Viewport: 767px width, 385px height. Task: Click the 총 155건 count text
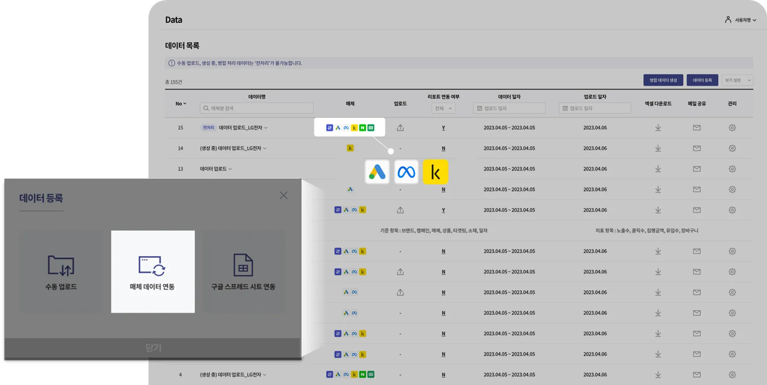pyautogui.click(x=173, y=82)
